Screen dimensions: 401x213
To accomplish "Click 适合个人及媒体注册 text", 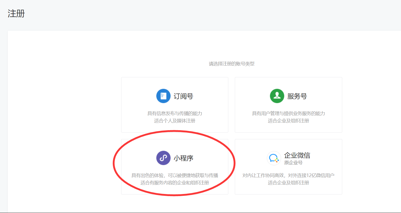I will pos(175,121).
